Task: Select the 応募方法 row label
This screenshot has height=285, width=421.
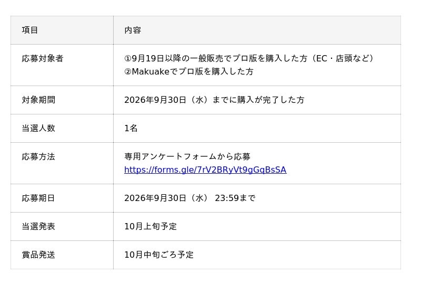Action: [x=38, y=157]
